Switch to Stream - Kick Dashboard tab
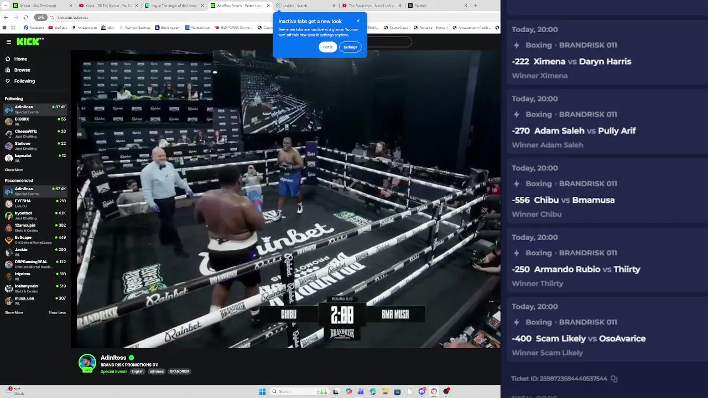 point(43,6)
